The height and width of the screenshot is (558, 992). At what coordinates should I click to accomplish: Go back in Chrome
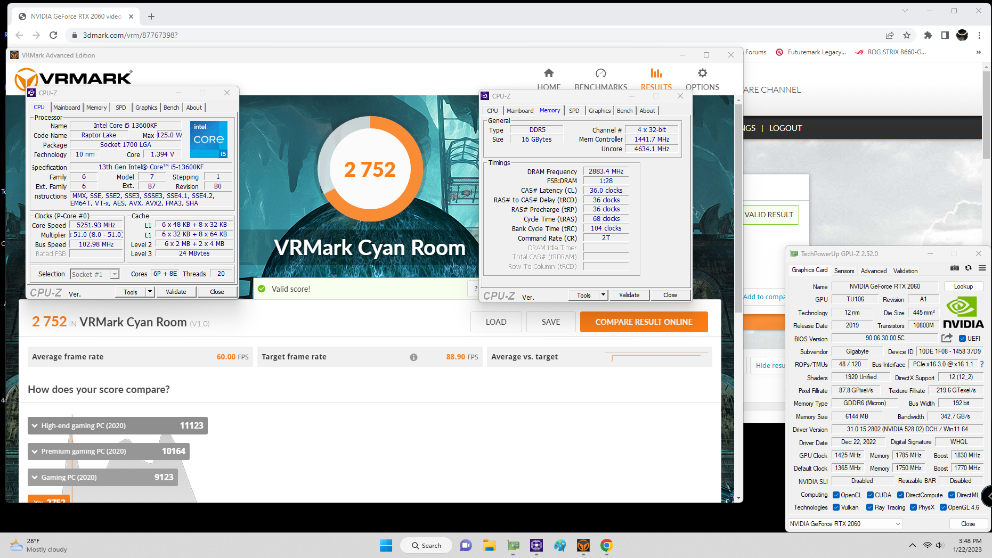(x=19, y=35)
